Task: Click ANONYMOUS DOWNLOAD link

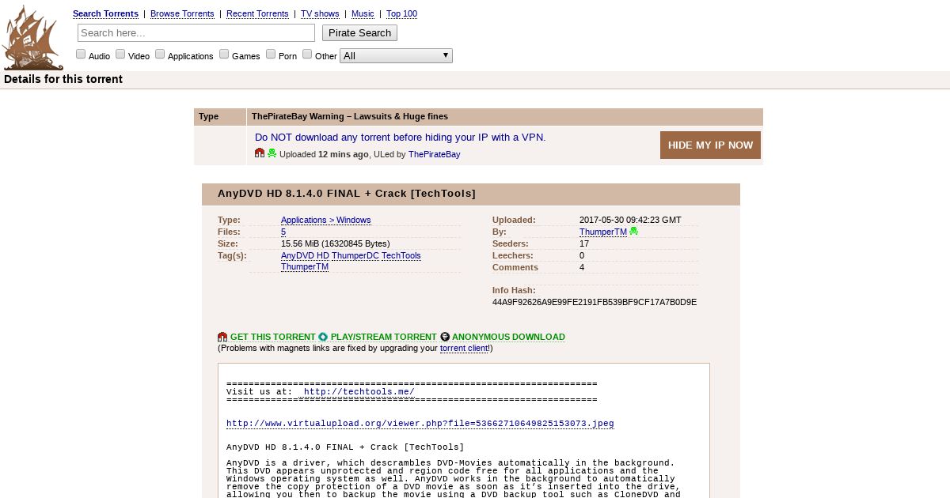Action: click(x=508, y=337)
